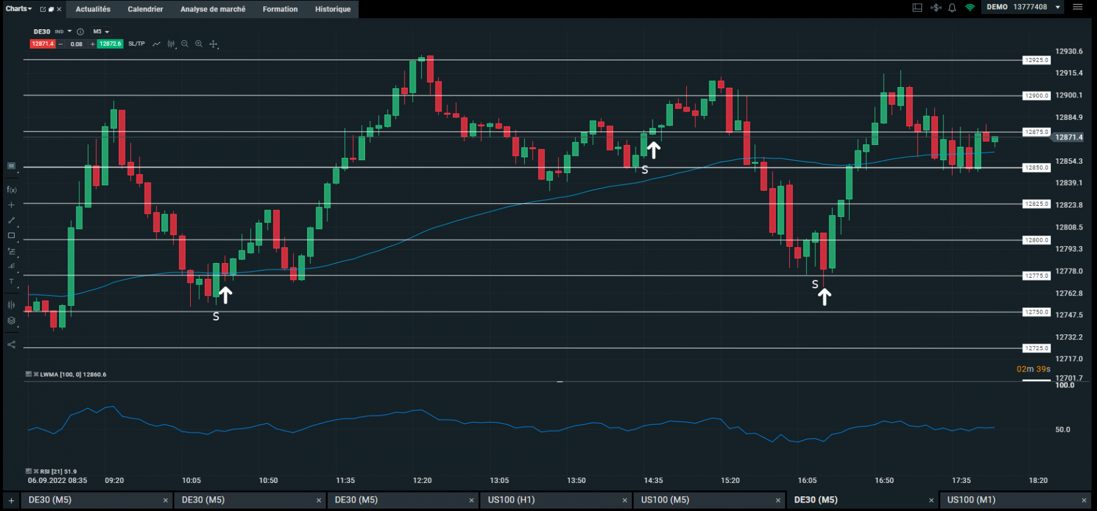Open the Calendrier tab
Image resolution: width=1097 pixels, height=511 pixels.
click(x=145, y=9)
